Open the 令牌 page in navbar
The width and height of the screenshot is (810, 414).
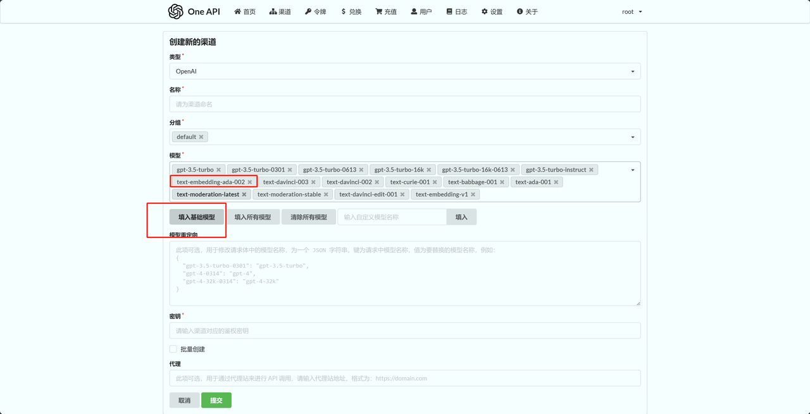tap(315, 11)
